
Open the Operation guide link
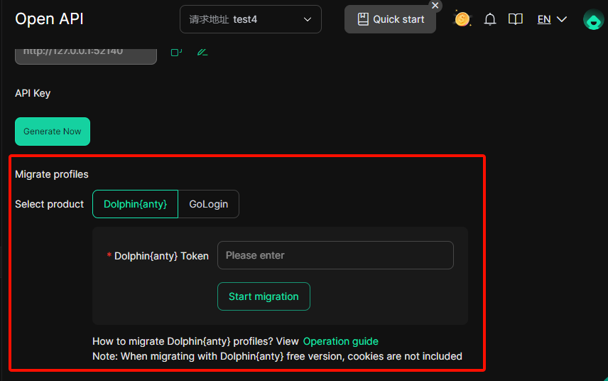340,341
